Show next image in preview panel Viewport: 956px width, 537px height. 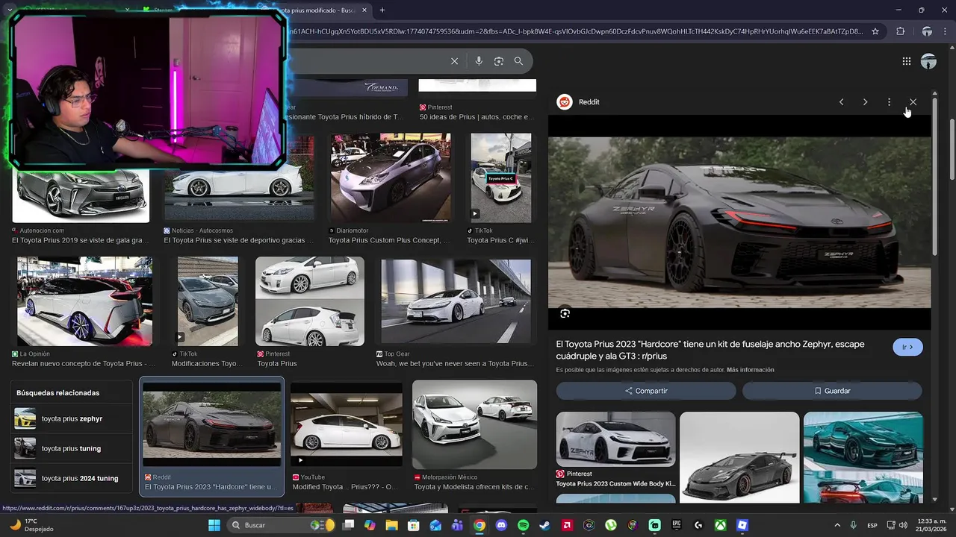(x=865, y=102)
